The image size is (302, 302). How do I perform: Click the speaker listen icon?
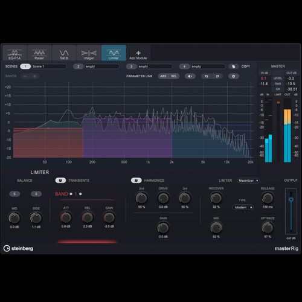(x=190, y=76)
